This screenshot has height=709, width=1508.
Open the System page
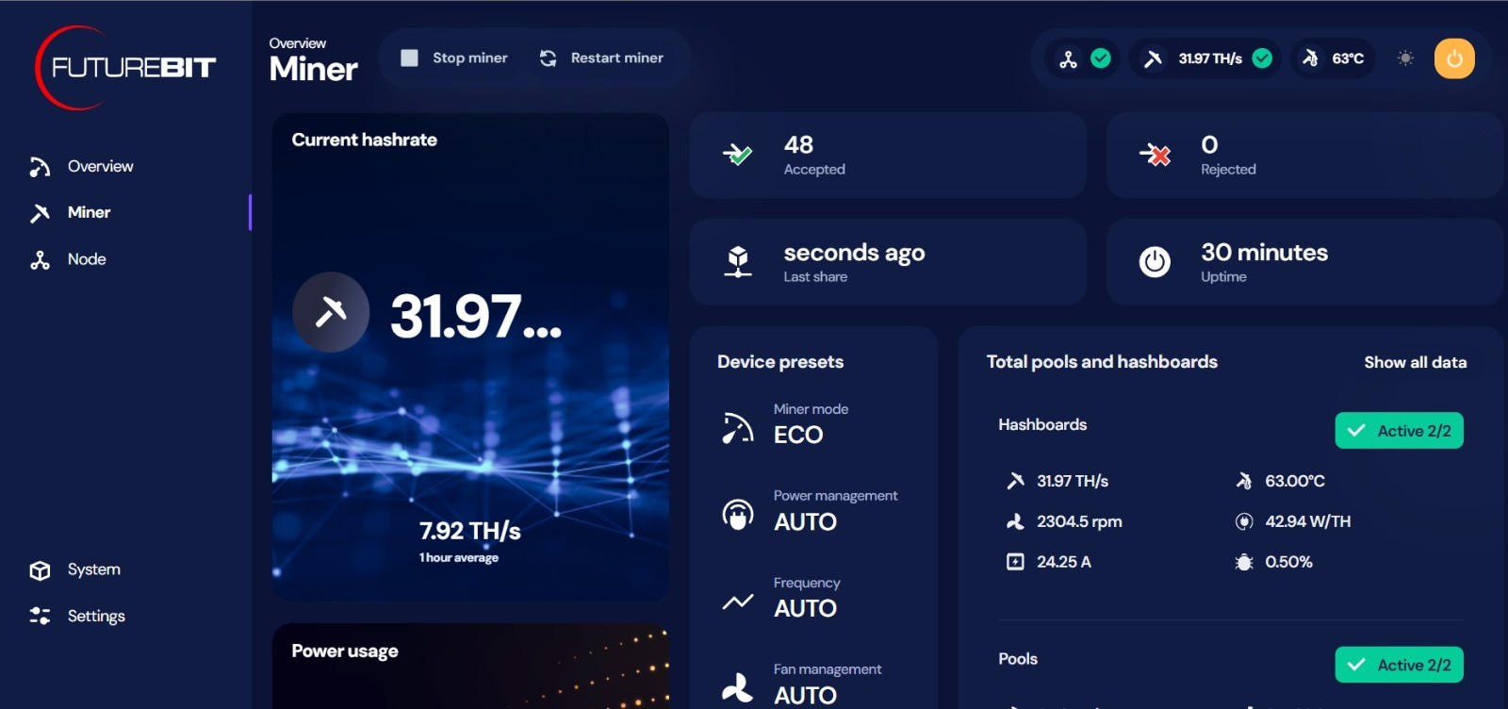click(93, 569)
